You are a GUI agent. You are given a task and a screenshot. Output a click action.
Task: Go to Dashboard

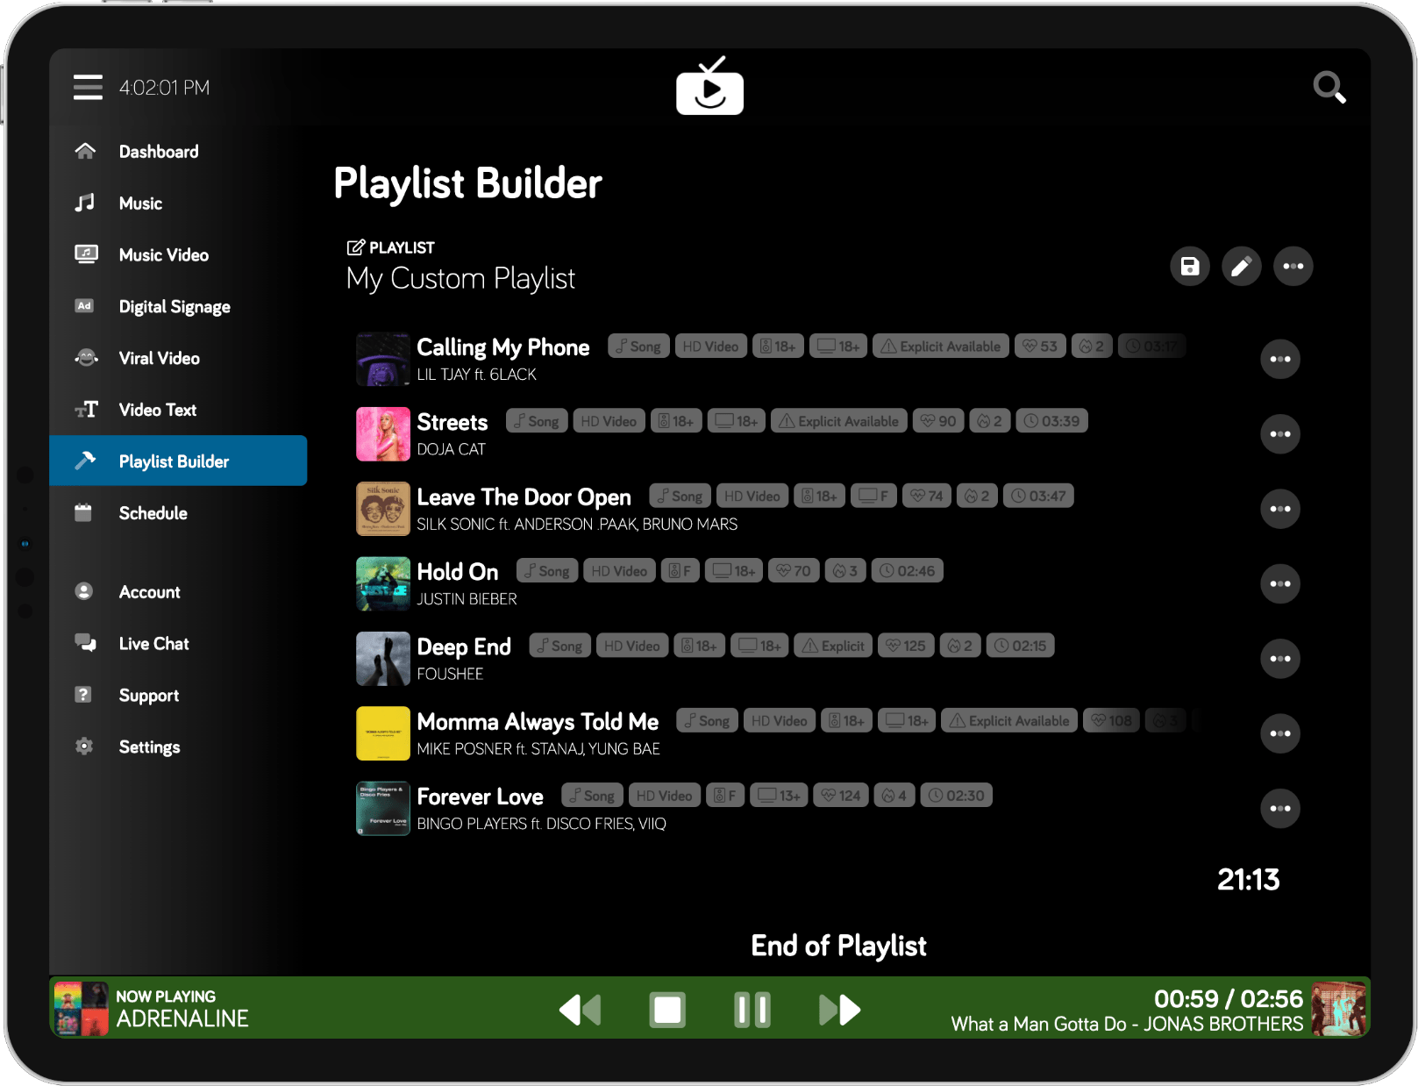[x=178, y=152]
